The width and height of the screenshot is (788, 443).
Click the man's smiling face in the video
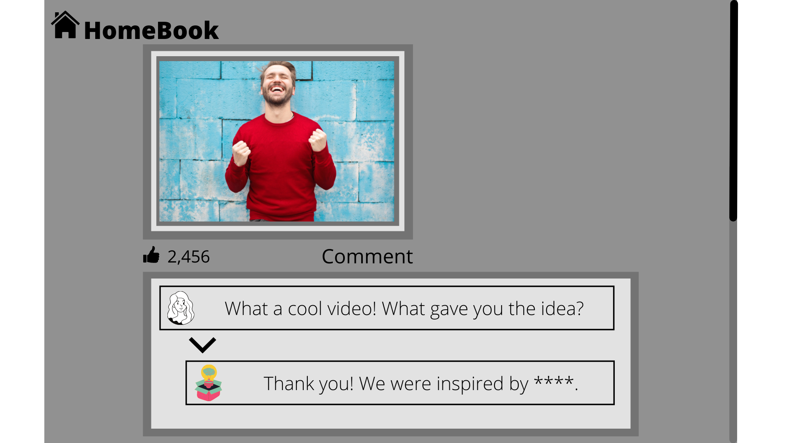pyautogui.click(x=278, y=84)
